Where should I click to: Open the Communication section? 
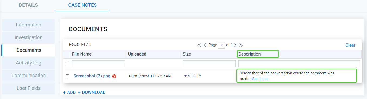tap(28, 76)
